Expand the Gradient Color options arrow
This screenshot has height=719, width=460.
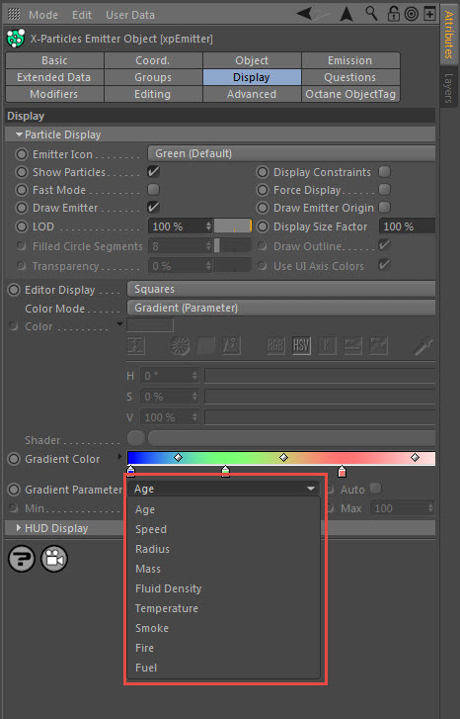tap(119, 456)
